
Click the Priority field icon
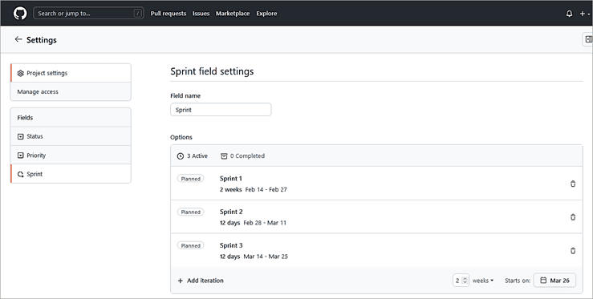(20, 156)
